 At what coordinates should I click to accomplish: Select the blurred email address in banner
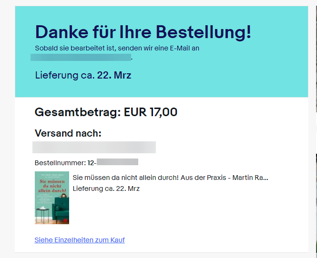coord(81,57)
